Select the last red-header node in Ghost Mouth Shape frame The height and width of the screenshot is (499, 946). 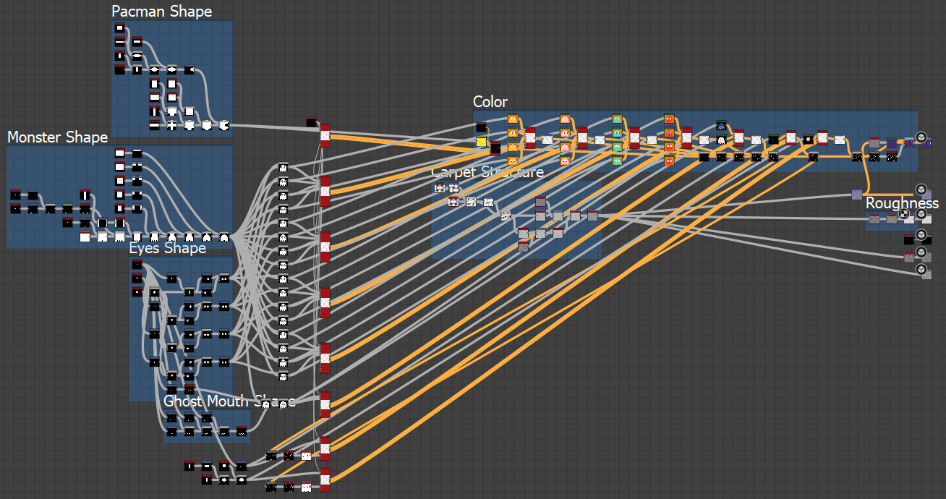tap(242, 432)
